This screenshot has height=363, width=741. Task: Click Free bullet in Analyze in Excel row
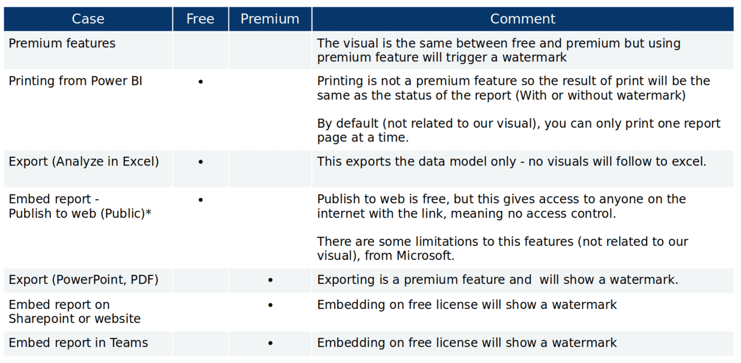tap(201, 162)
